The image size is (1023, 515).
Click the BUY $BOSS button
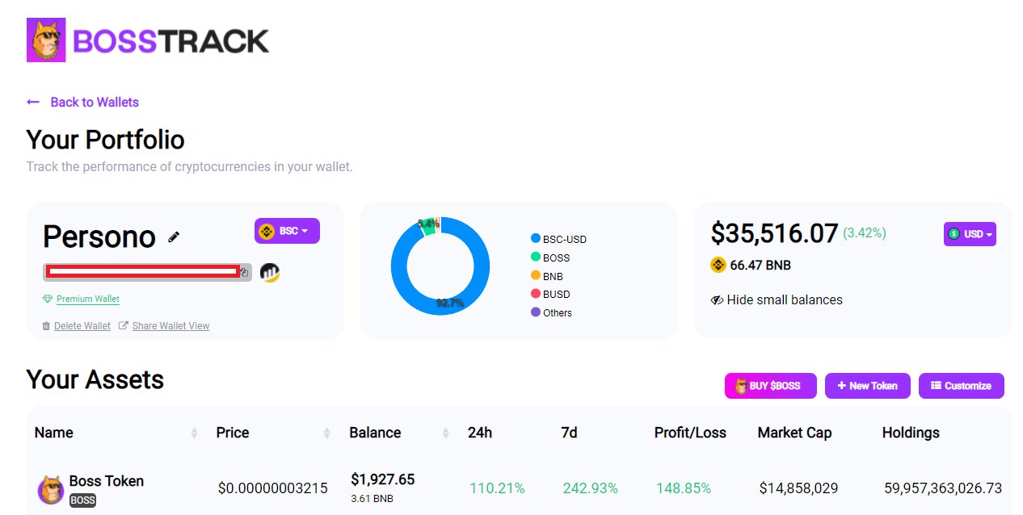[x=770, y=386]
